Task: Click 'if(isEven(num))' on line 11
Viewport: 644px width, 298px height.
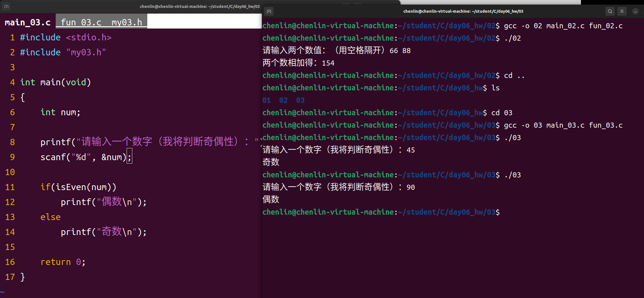Action: (x=78, y=187)
